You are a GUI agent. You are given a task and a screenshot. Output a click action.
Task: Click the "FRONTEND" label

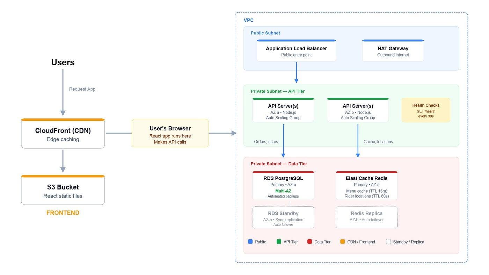coord(63,213)
